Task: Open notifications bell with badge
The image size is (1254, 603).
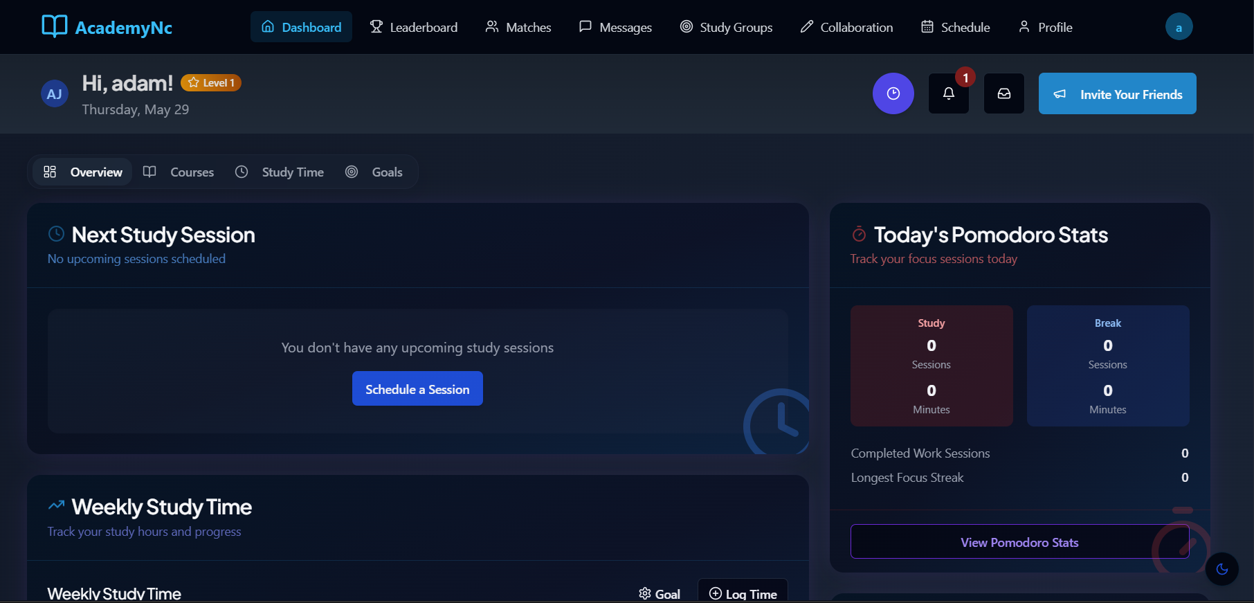Action: point(949,93)
